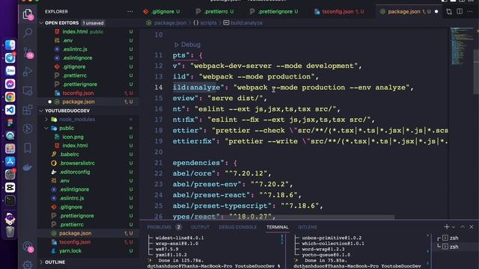The width and height of the screenshot is (479, 269).
Task: Collapse the YOUTUBEDUOCDEV folder section
Action: tap(88, 111)
